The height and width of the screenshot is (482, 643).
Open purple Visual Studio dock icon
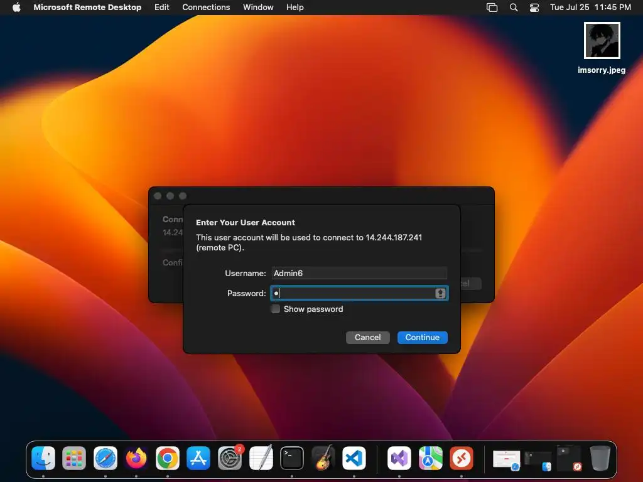click(399, 458)
